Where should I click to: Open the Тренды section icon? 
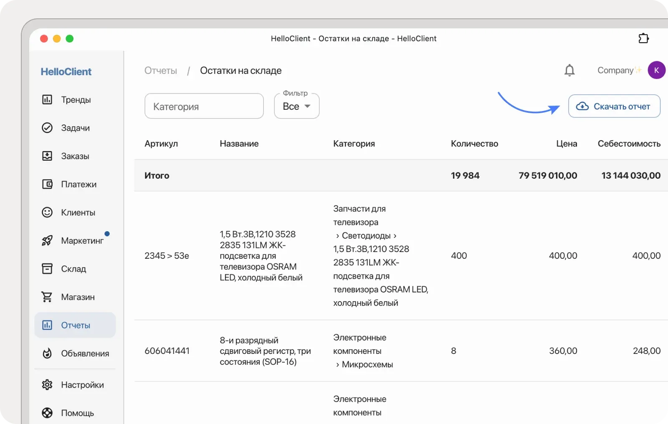point(47,100)
